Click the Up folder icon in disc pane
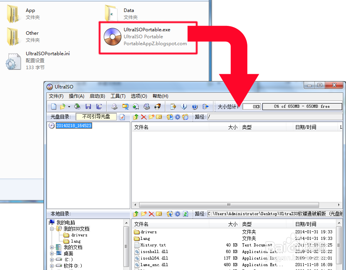Viewport: 346px width, 270px height. point(136,117)
